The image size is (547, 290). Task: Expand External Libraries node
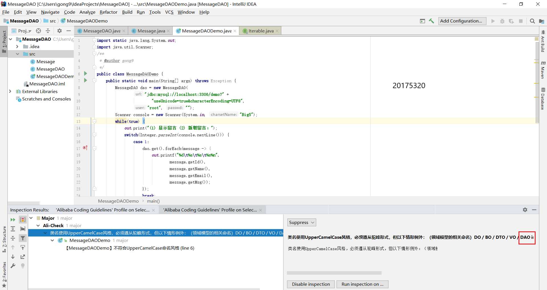pyautogui.click(x=10, y=91)
